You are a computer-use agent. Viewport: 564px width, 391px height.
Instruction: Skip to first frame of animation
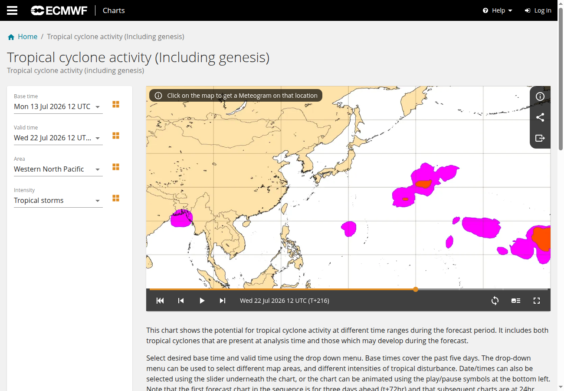(x=160, y=301)
